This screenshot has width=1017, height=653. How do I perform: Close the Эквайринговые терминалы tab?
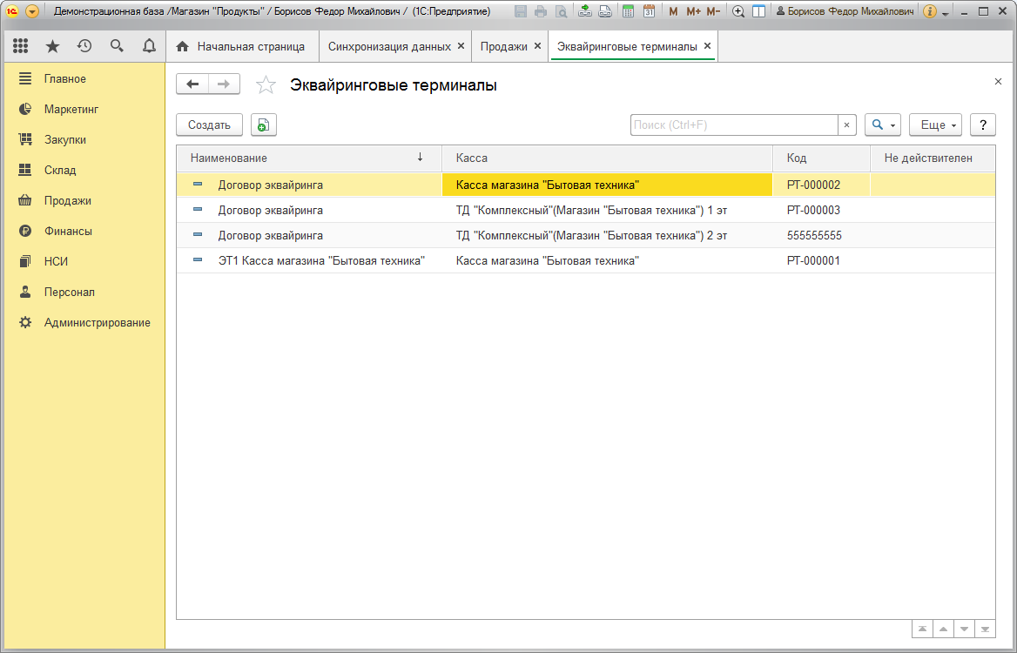coord(708,46)
